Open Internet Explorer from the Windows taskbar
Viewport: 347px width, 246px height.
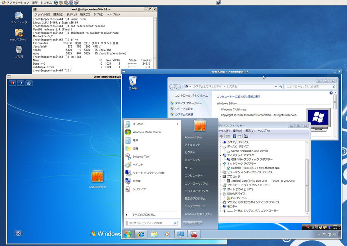pyautogui.click(x=141, y=234)
